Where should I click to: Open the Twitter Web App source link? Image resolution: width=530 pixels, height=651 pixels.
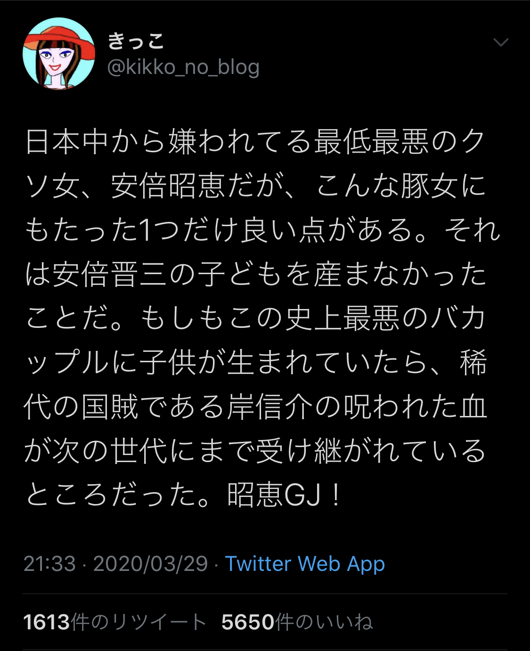pyautogui.click(x=305, y=564)
